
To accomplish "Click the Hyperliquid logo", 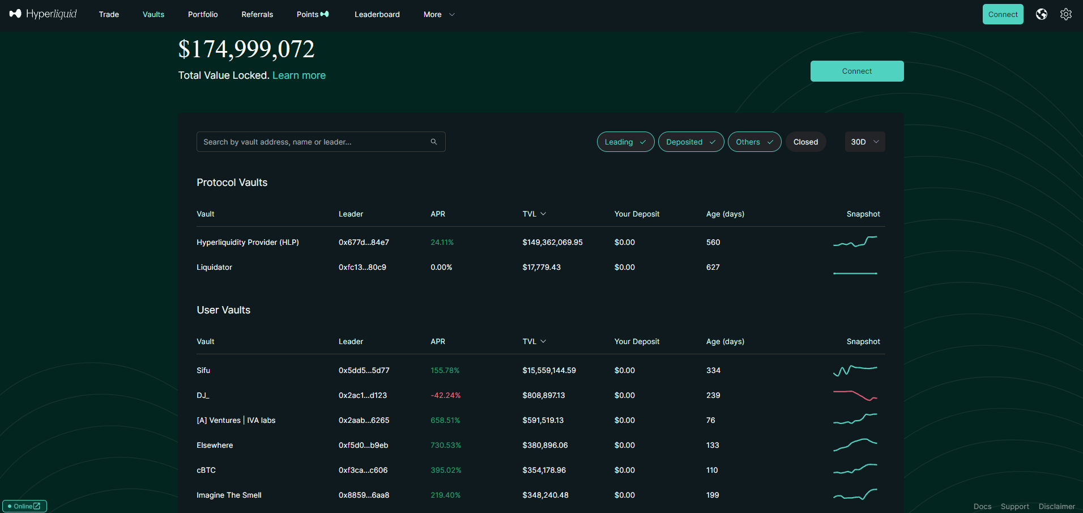I will point(43,14).
